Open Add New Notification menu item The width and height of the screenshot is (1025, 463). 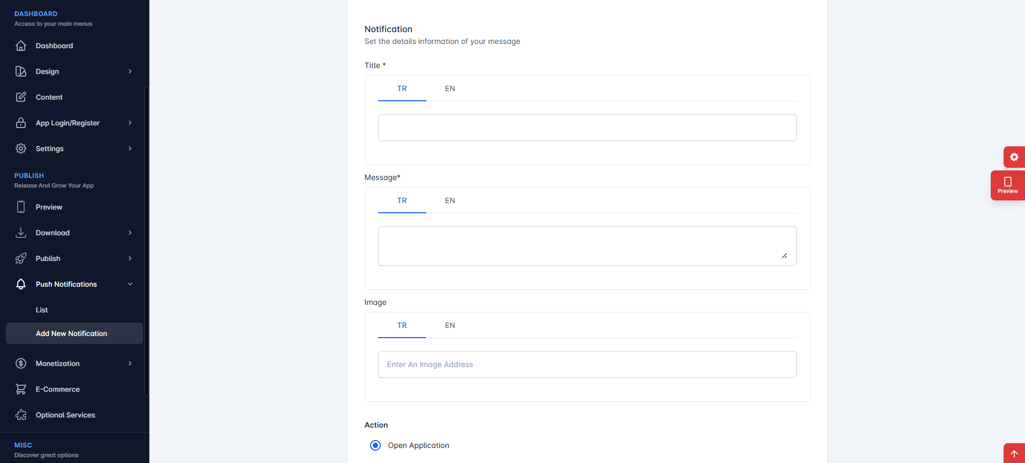click(x=74, y=333)
